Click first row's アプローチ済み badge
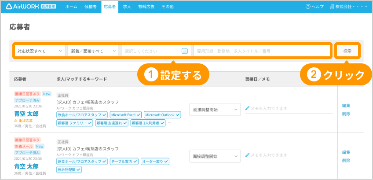Screen dimensions: 373x180 click(27, 100)
